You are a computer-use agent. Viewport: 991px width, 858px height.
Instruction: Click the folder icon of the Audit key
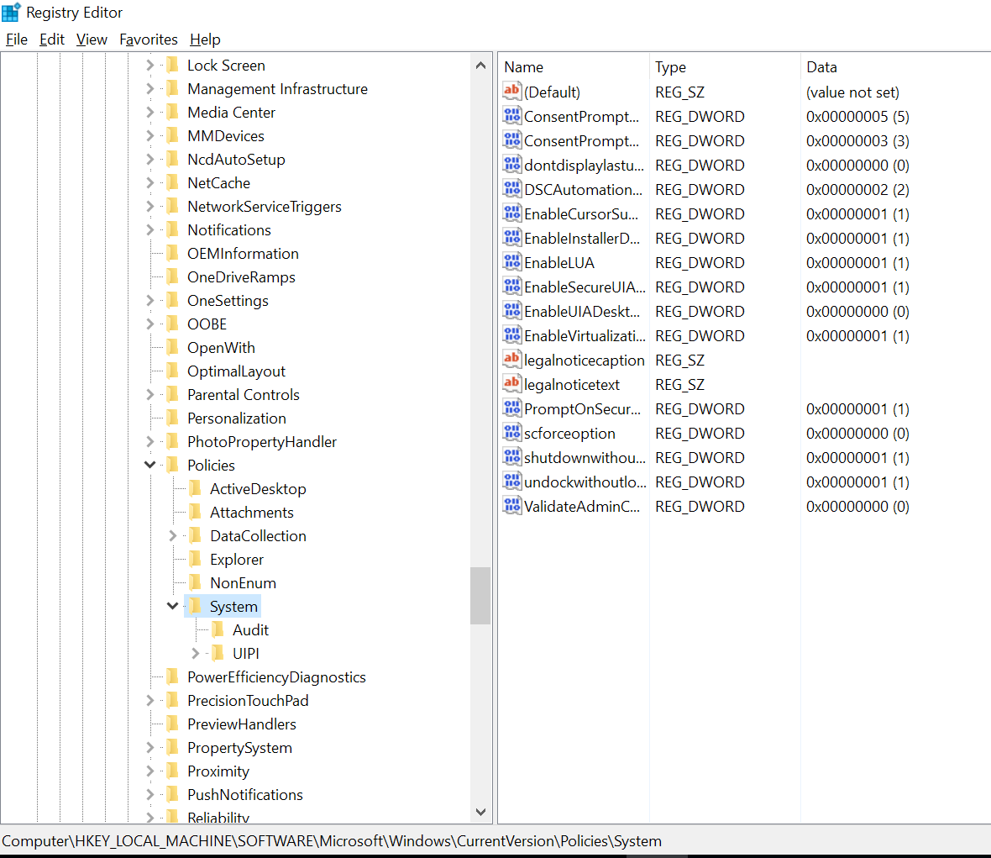point(218,629)
